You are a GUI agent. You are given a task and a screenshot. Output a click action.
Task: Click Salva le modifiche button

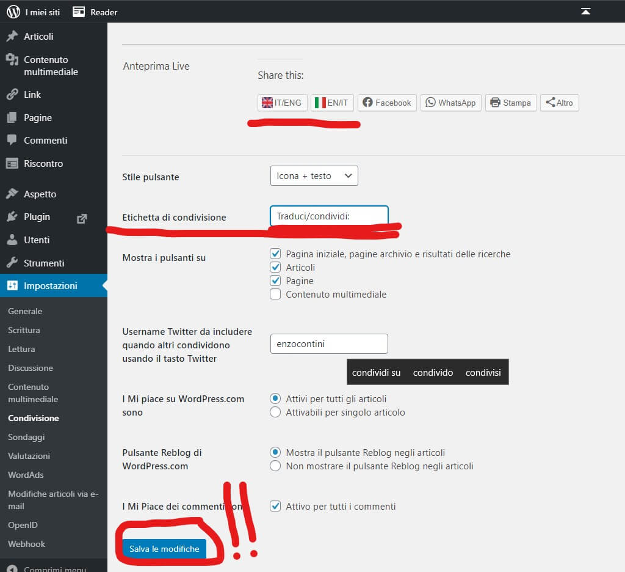[x=164, y=549]
